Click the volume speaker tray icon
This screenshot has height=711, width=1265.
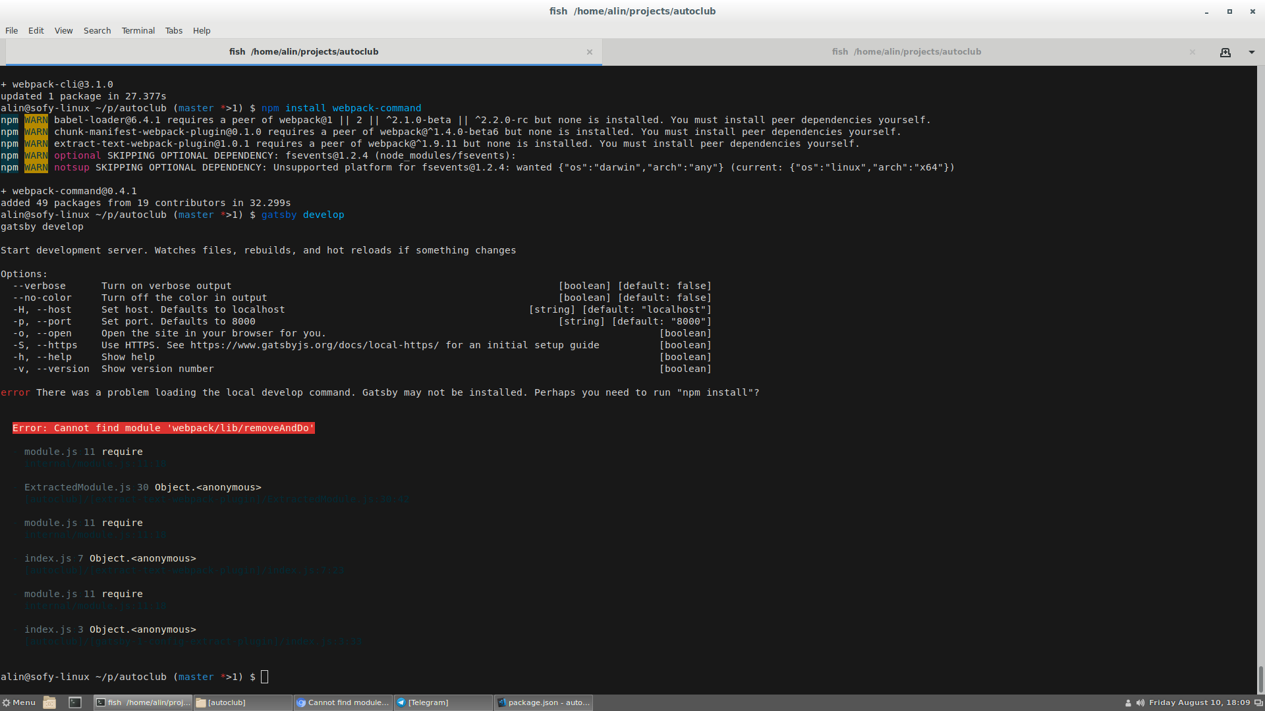[1140, 702]
